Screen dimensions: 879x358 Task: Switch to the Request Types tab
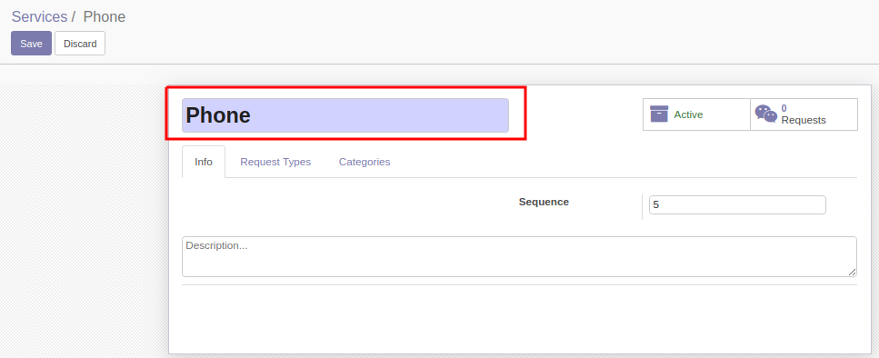pyautogui.click(x=275, y=162)
